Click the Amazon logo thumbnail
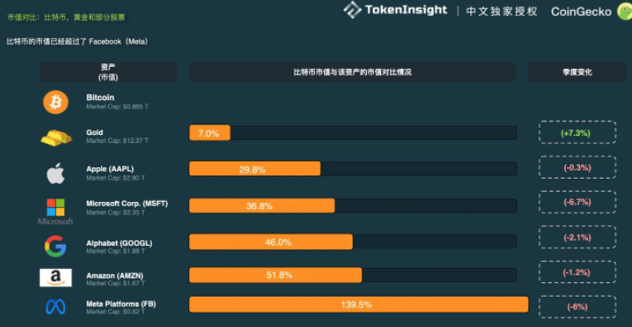 (x=55, y=278)
